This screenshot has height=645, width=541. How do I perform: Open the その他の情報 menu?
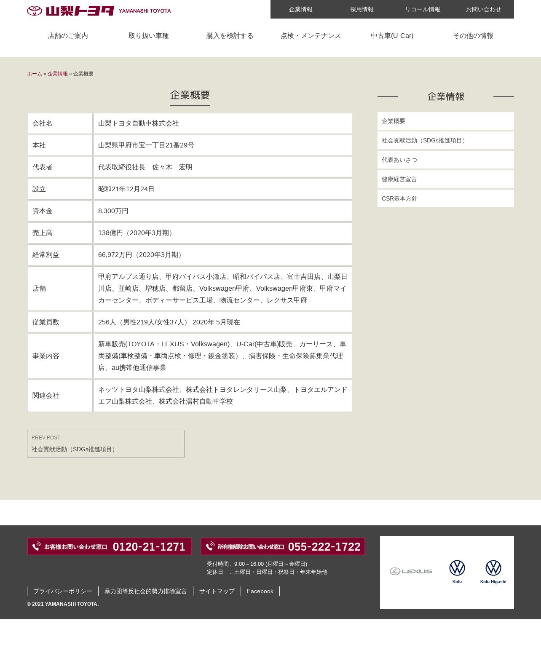473,36
